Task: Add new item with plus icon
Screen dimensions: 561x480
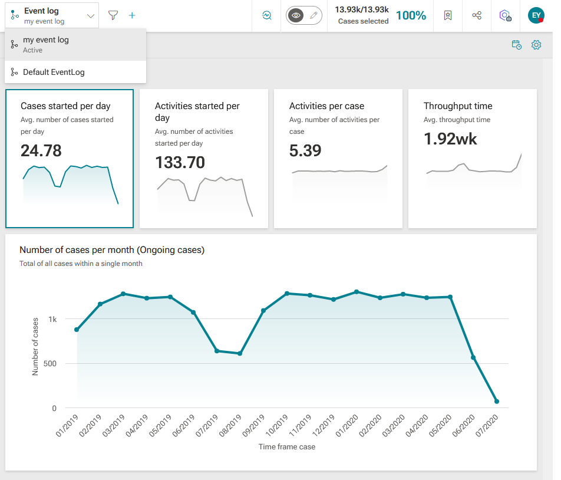Action: 132,15
